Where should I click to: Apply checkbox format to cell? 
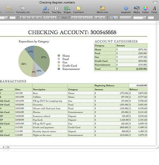(x=86, y=18)
